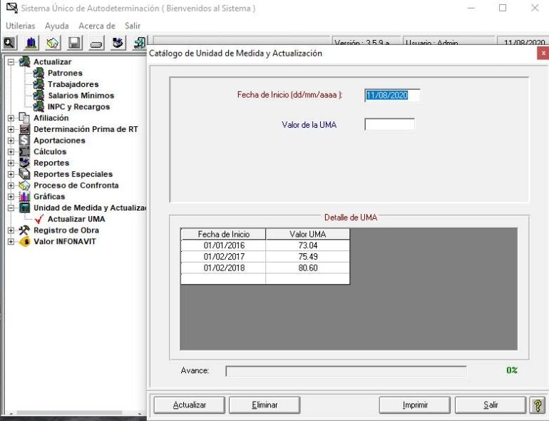Collapse the Actualizar tree node

[11, 61]
